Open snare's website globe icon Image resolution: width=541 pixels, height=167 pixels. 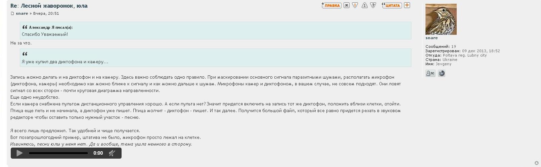[x=442, y=73]
